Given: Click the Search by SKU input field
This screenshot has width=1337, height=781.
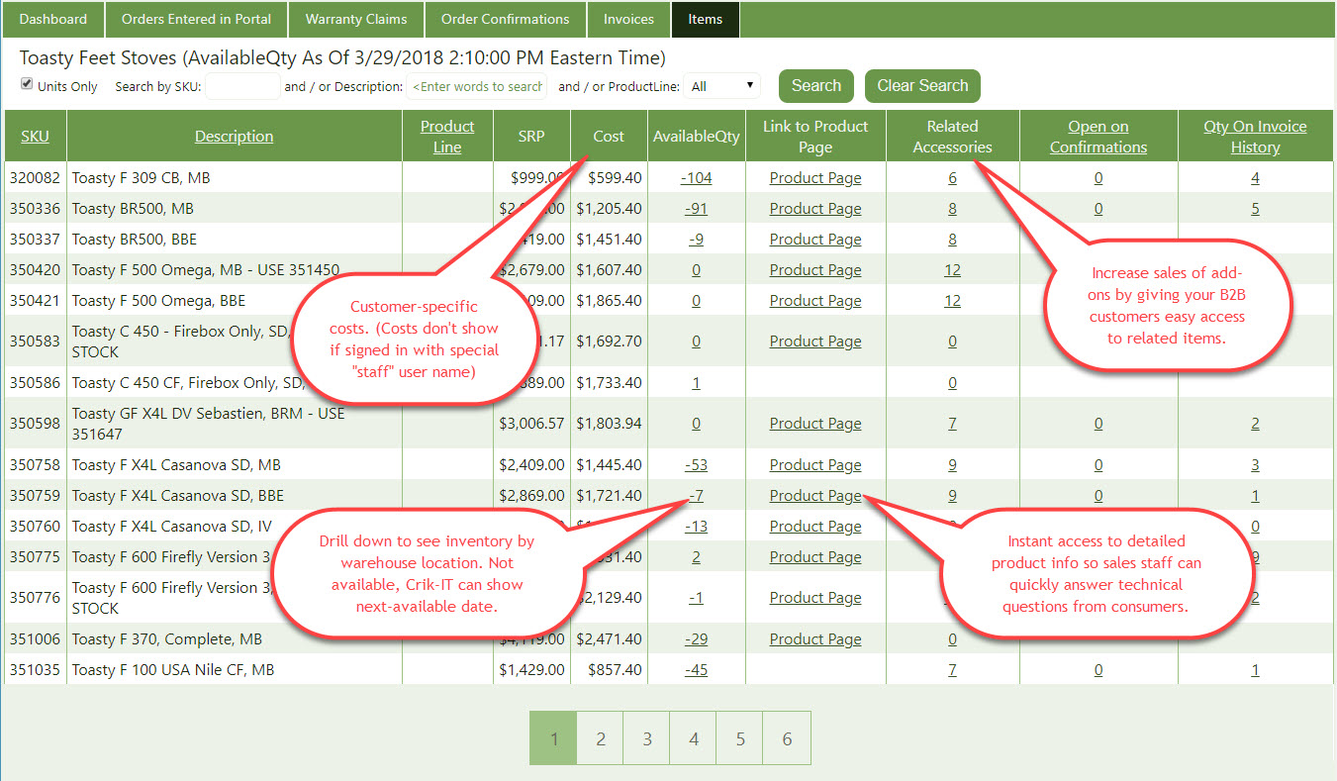Looking at the screenshot, I should (242, 86).
